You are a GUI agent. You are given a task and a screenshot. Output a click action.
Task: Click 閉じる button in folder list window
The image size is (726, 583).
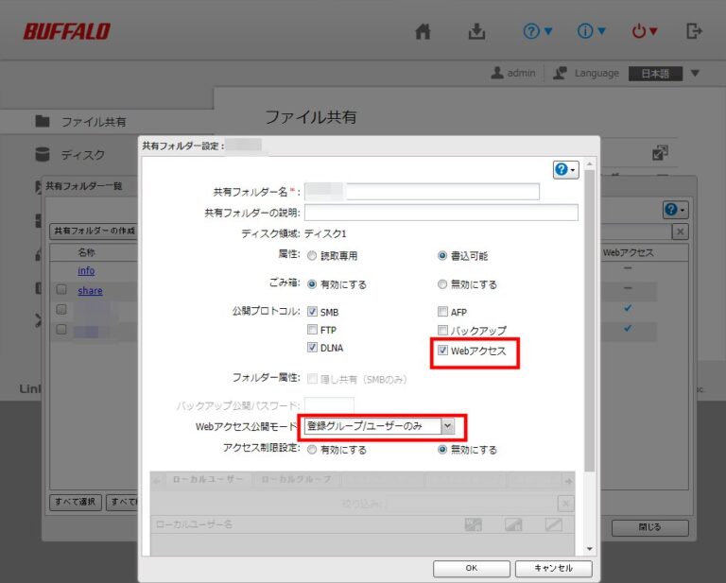[650, 527]
